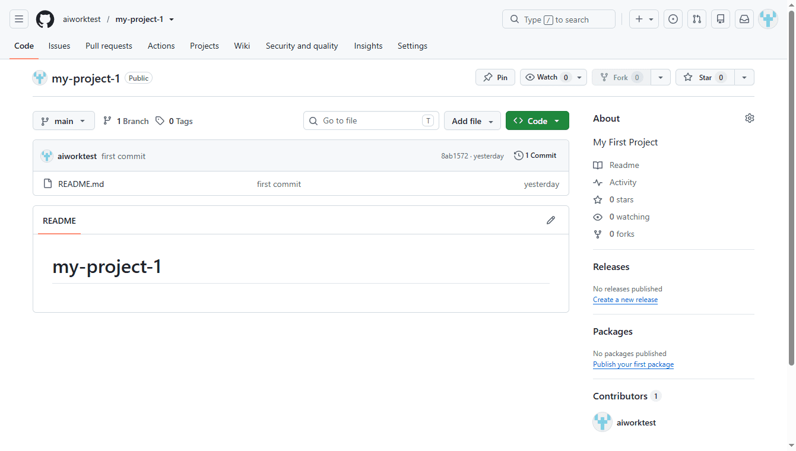Viewport: 796px width, 451px height.
Task: Open aiworktest owner link in breadcrumb
Action: click(x=82, y=19)
